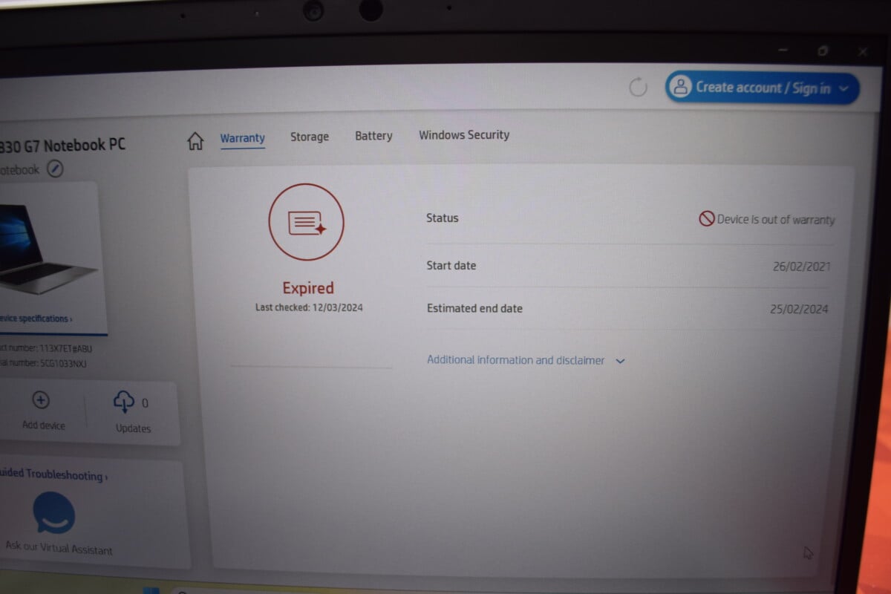Image resolution: width=891 pixels, height=594 pixels.
Task: Select the end date value 25/02/2024
Action: pyautogui.click(x=799, y=310)
